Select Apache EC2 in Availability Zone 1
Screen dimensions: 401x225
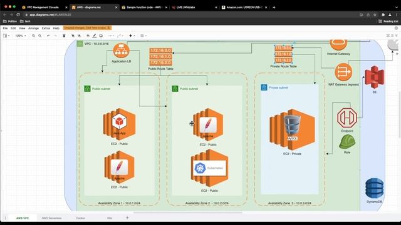coord(119,167)
